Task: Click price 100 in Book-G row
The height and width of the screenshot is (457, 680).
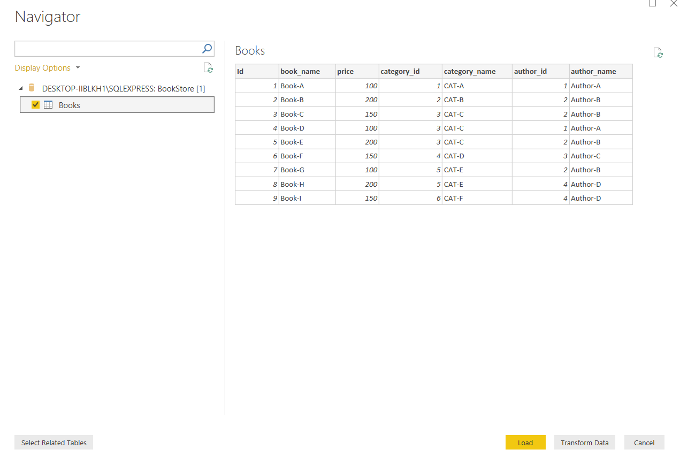Action: [x=357, y=170]
